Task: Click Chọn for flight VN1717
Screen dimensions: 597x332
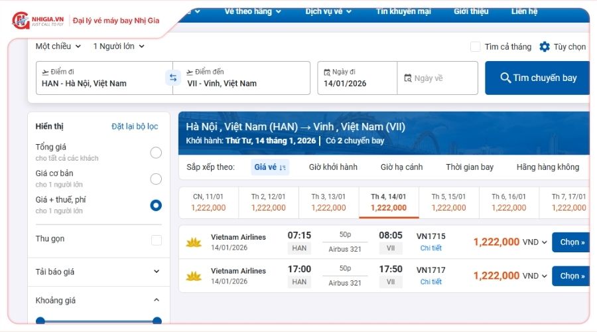Action: (571, 276)
